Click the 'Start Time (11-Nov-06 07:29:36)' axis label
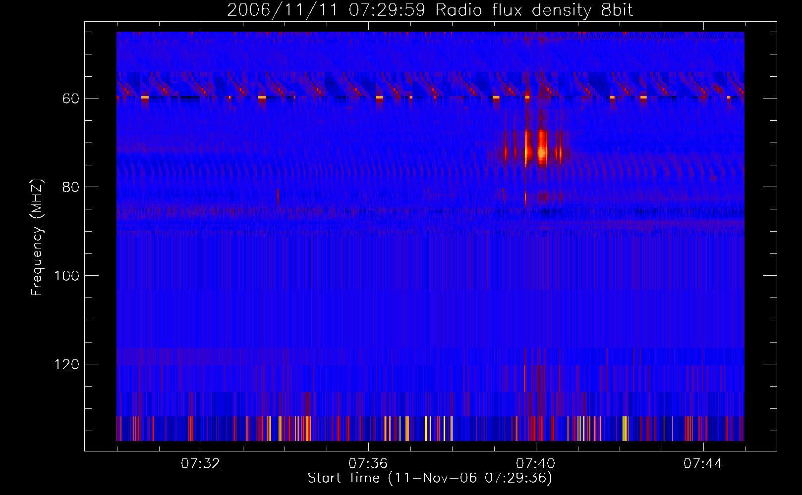 430,478
